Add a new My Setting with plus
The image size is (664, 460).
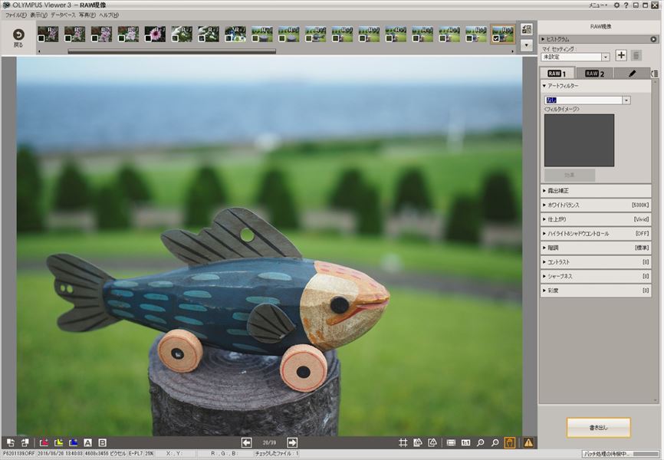[621, 55]
